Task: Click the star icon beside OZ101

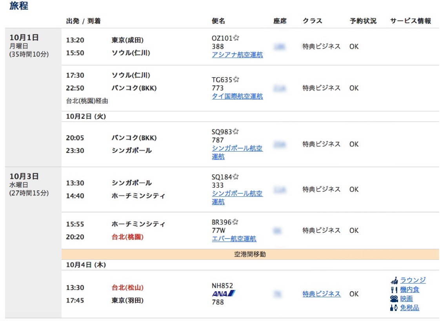Action: click(x=236, y=38)
